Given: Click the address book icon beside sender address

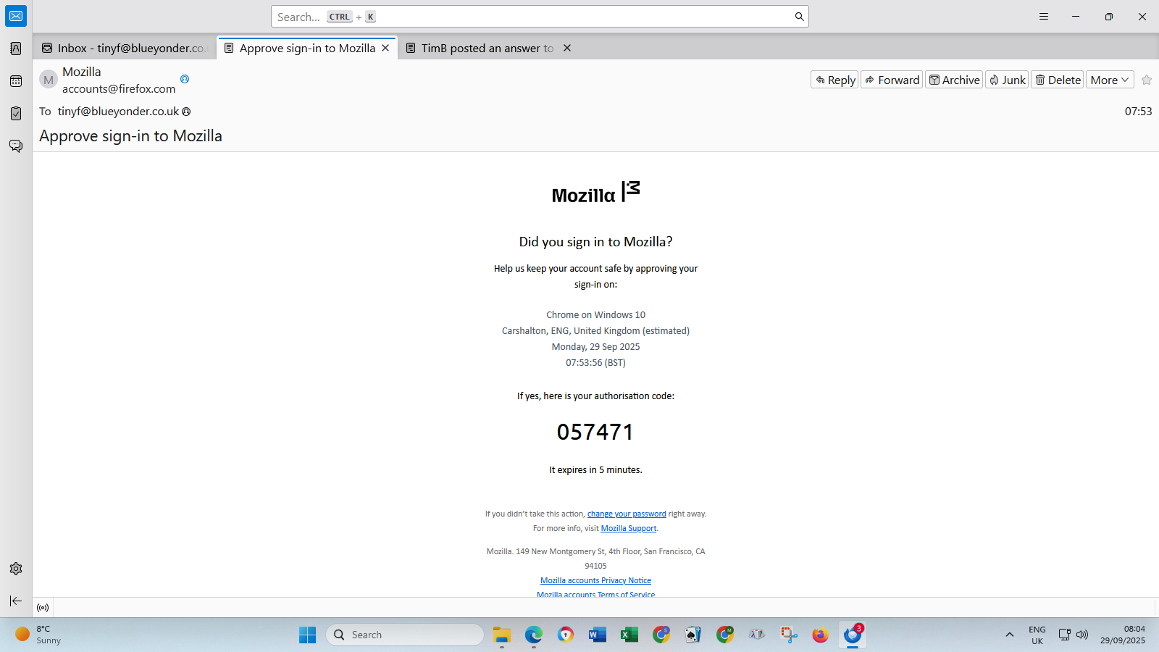Looking at the screenshot, I should click(185, 79).
